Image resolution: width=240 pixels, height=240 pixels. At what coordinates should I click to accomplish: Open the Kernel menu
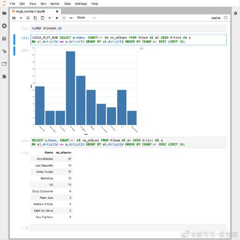click(55, 3)
